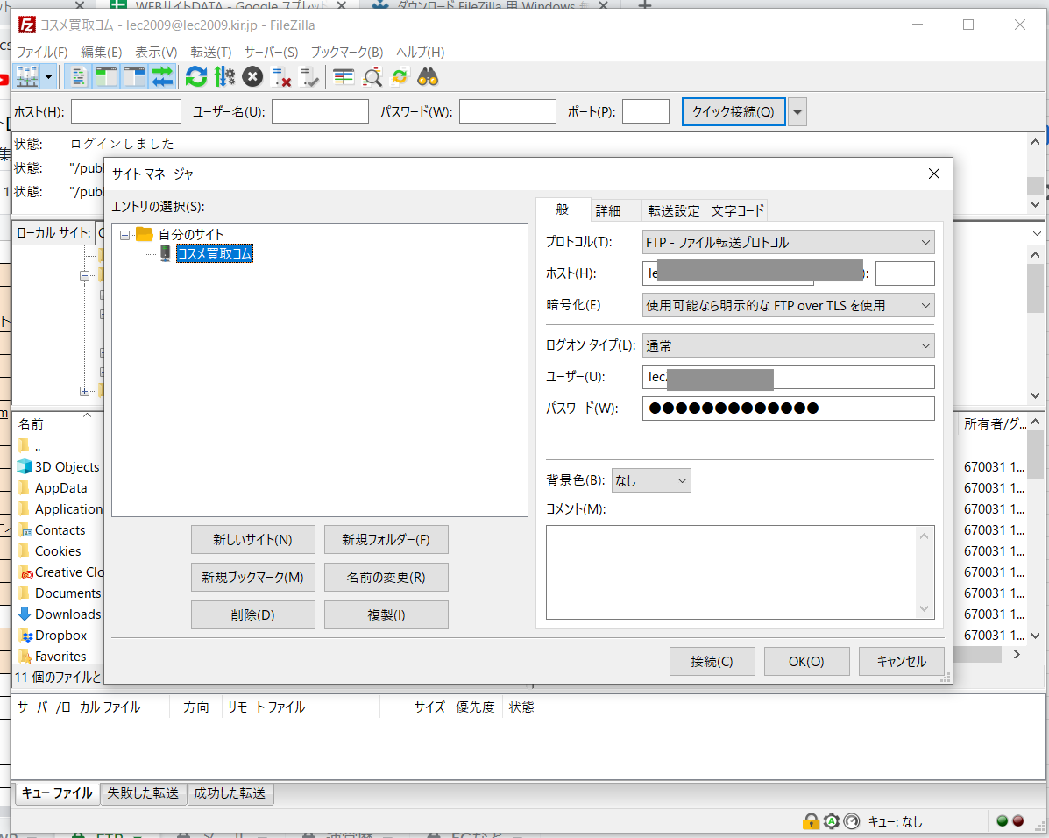
Task: Click the lock encryption icon in status bar
Action: pos(811,821)
